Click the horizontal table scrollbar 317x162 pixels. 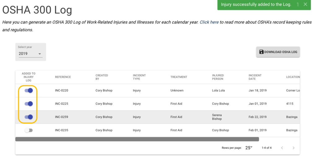coord(137,139)
